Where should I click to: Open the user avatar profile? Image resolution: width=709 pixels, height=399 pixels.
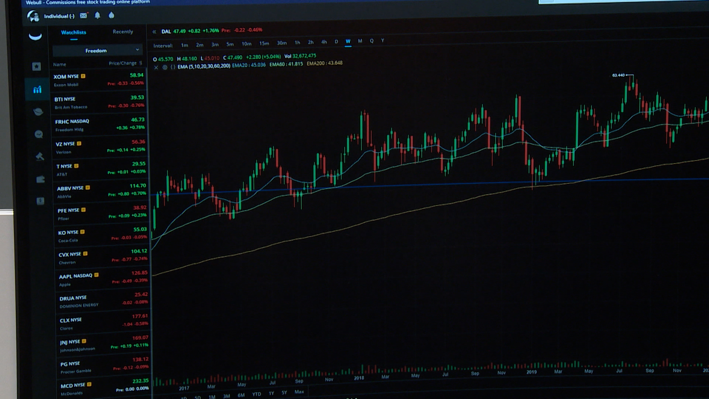pos(33,16)
